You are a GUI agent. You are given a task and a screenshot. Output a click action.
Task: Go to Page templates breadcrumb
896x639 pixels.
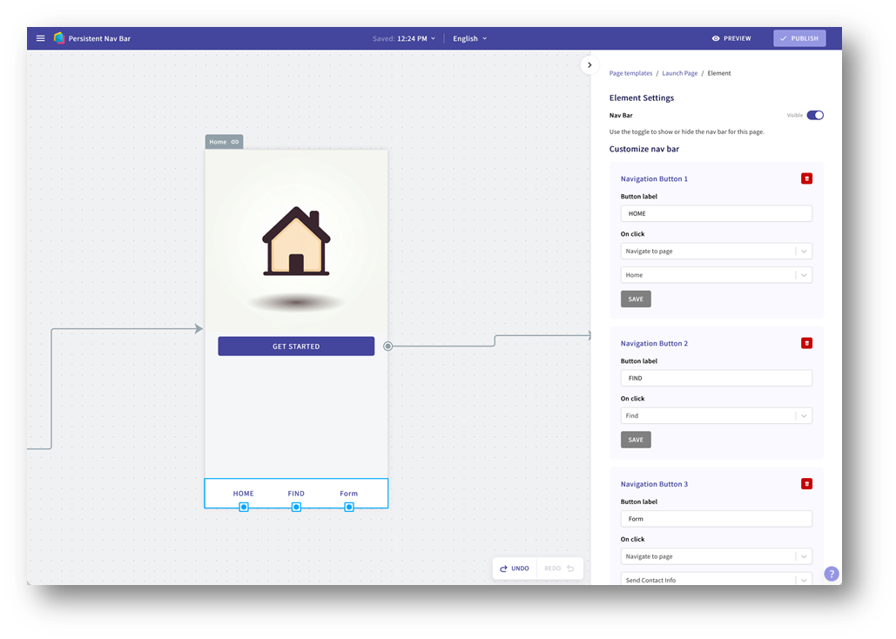click(630, 73)
